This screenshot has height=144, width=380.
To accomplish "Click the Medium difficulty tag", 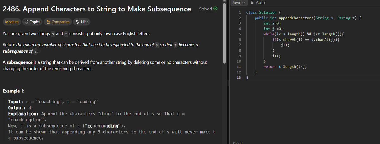I will tap(12, 22).
